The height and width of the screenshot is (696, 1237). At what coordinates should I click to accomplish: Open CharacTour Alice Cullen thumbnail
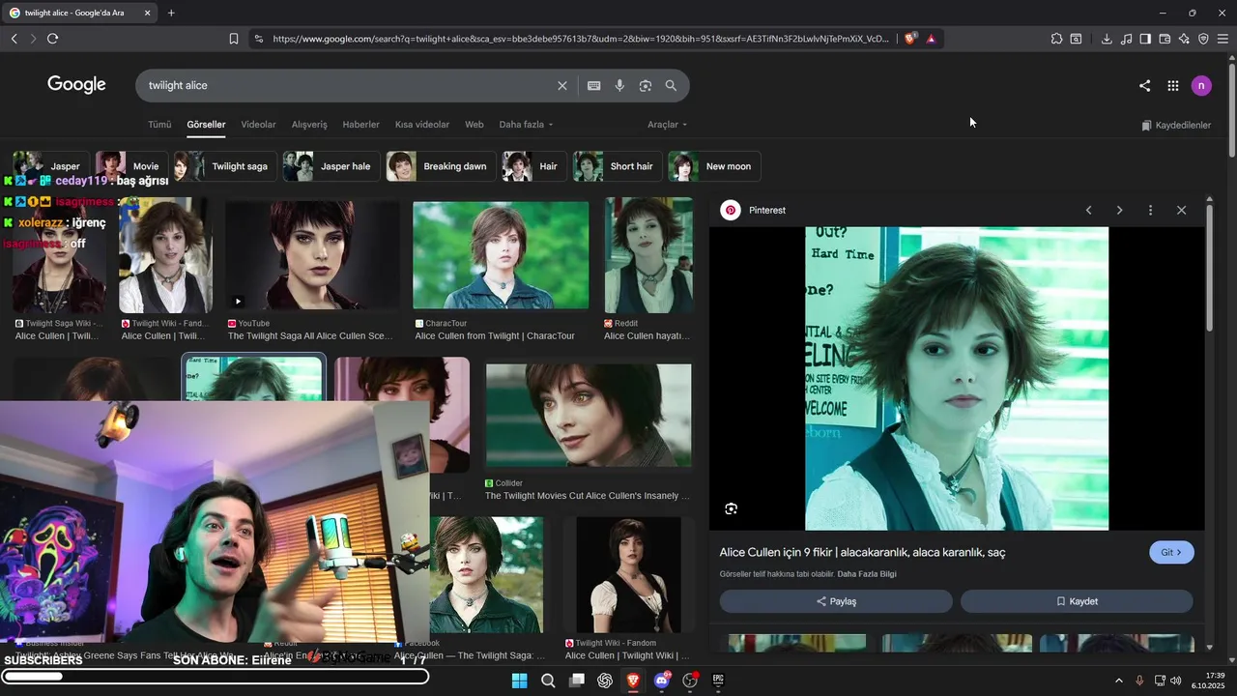pyautogui.click(x=501, y=255)
